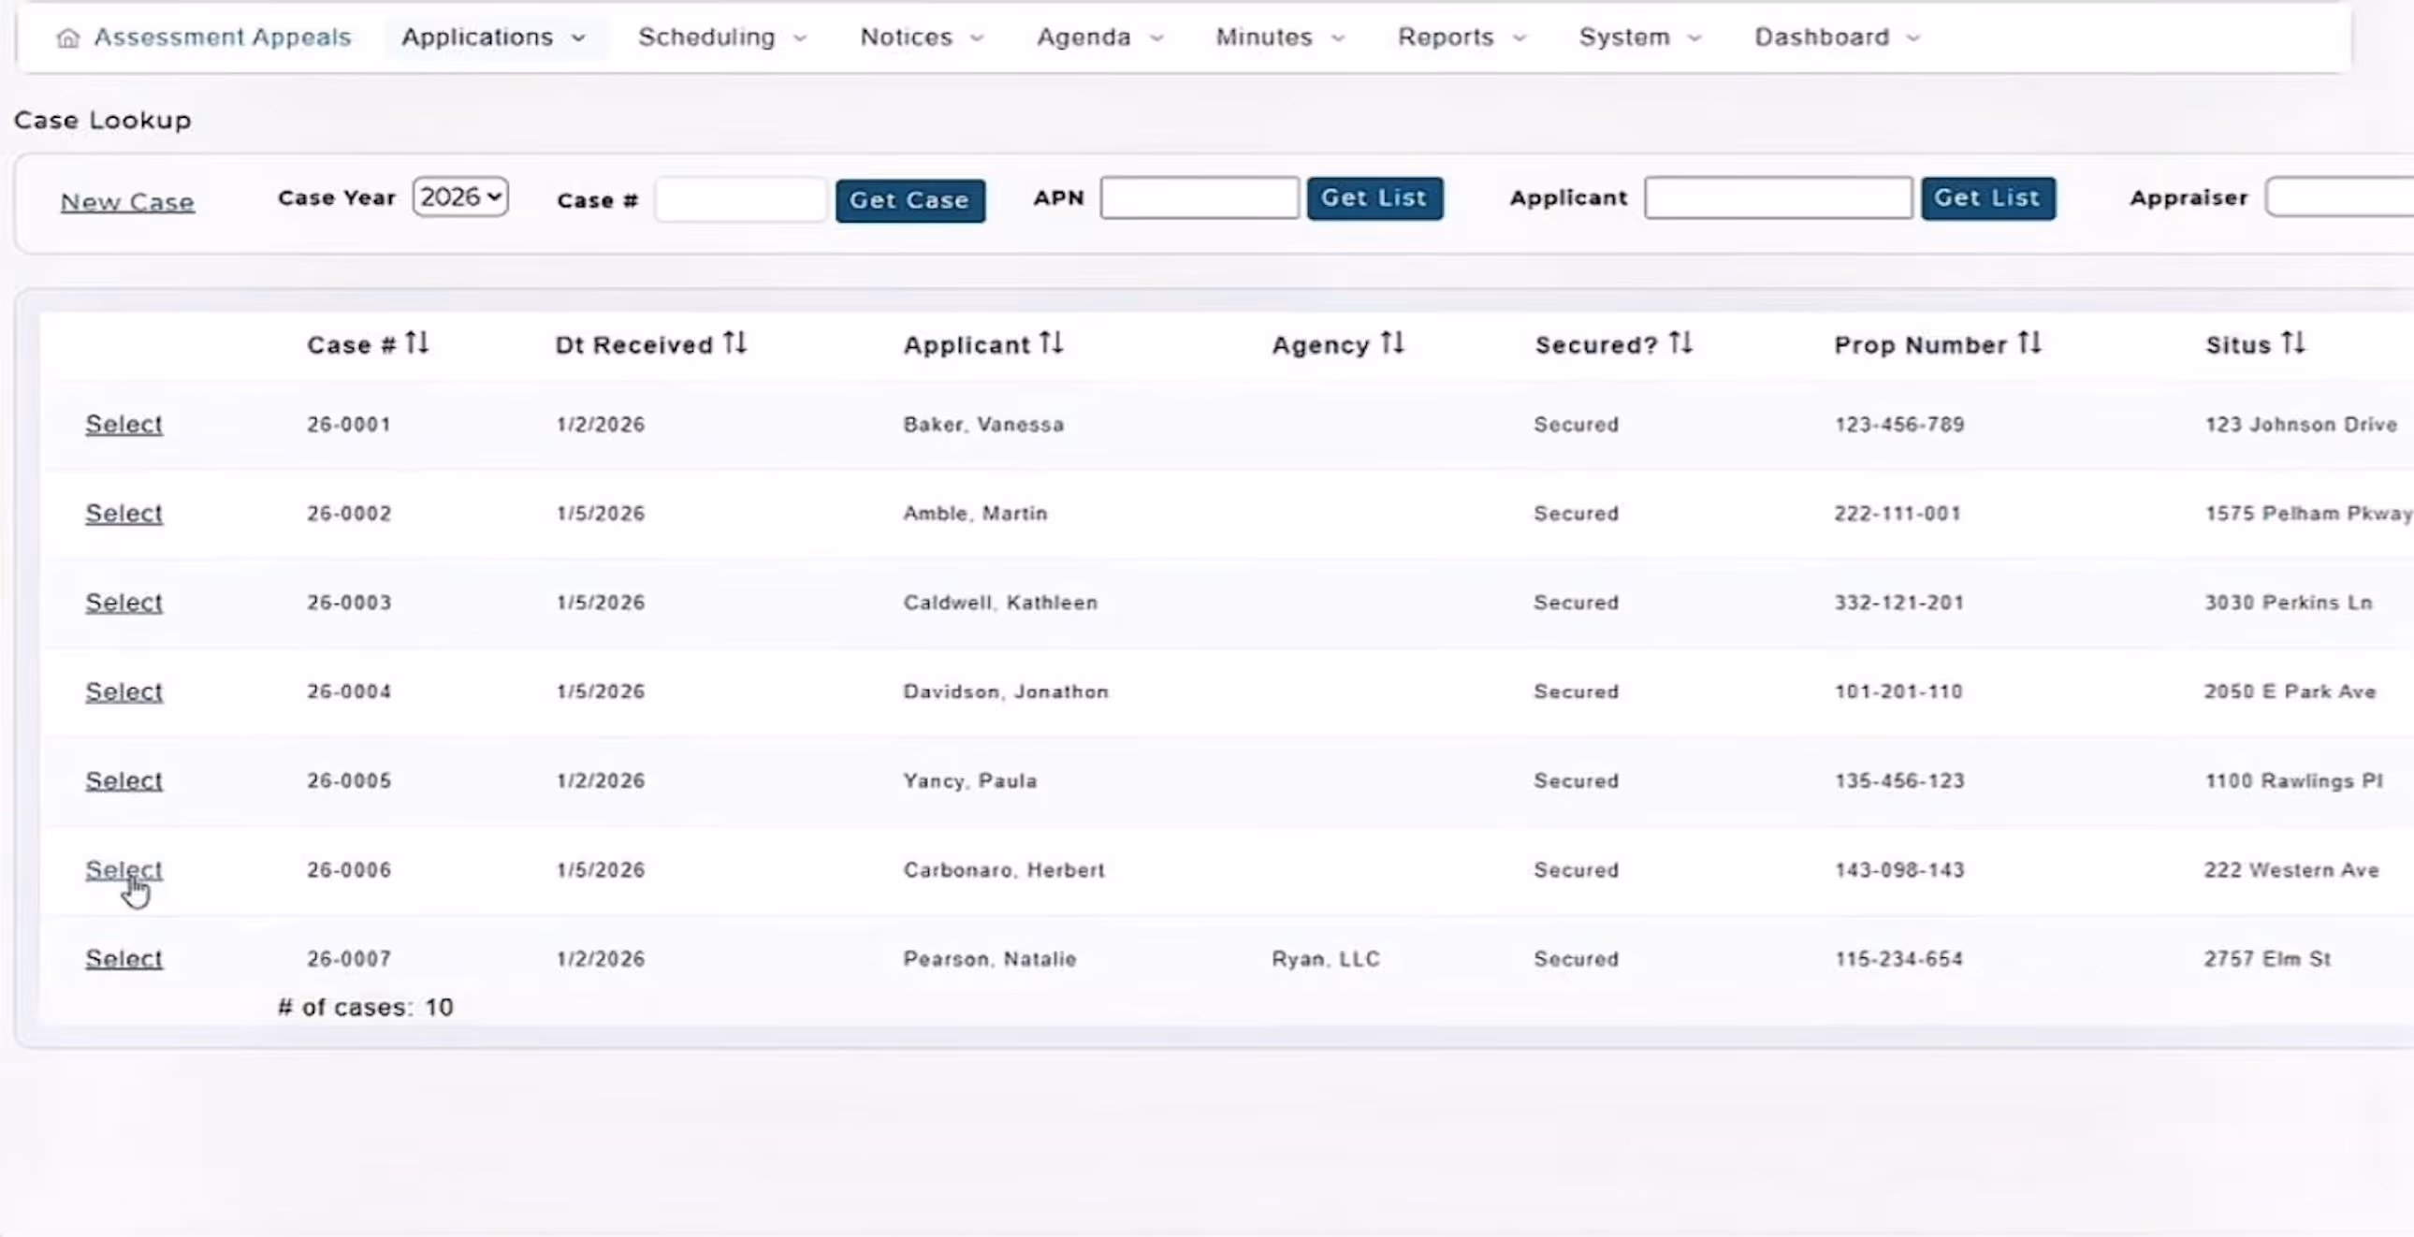
Task: Expand the Scheduling menu
Action: click(721, 37)
